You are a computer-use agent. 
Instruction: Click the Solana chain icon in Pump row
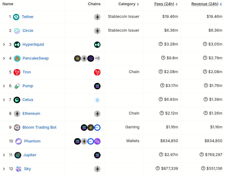pyautogui.click(x=97, y=86)
